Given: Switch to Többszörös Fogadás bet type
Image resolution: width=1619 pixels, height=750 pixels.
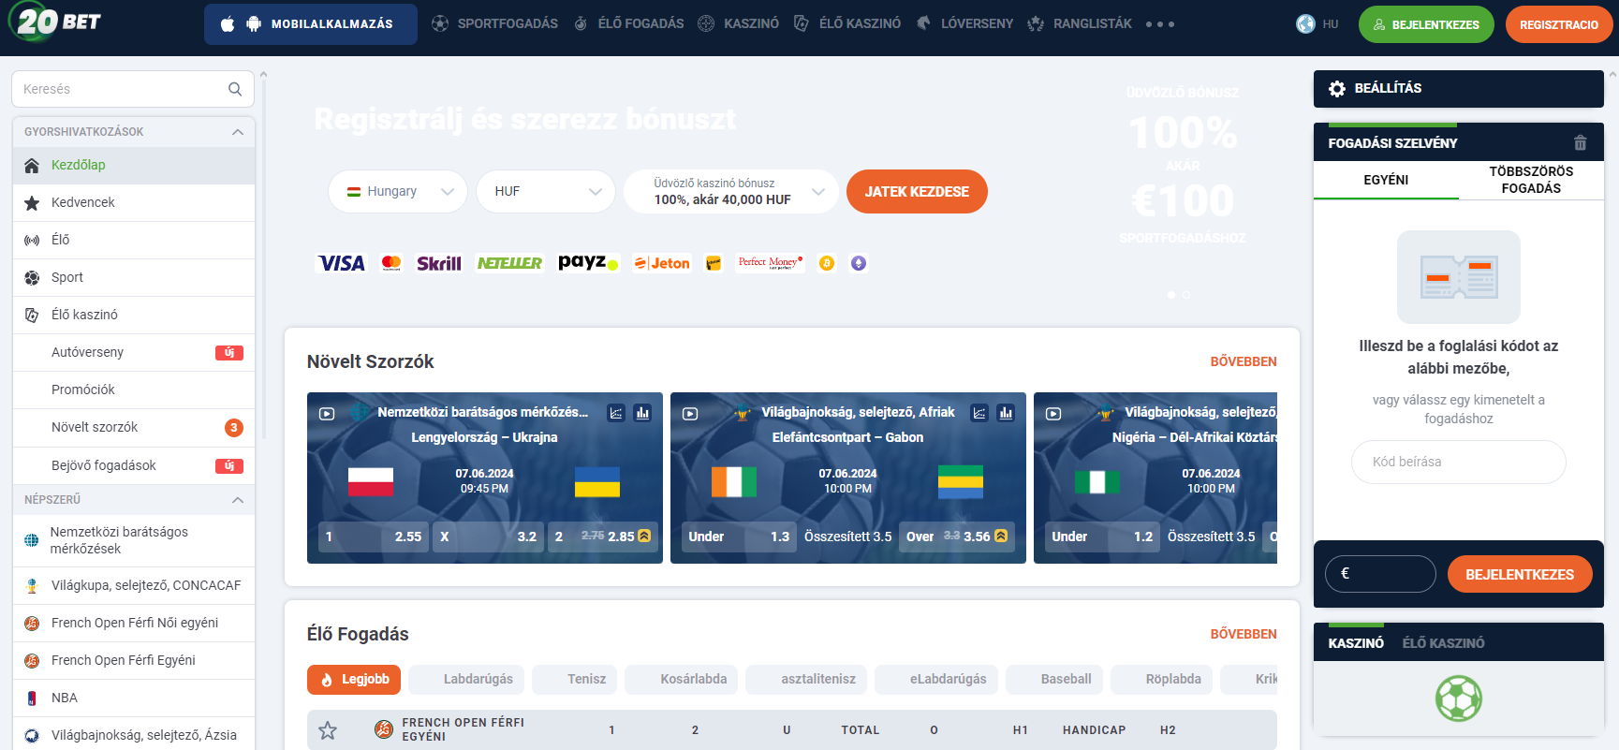Looking at the screenshot, I should 1531,180.
